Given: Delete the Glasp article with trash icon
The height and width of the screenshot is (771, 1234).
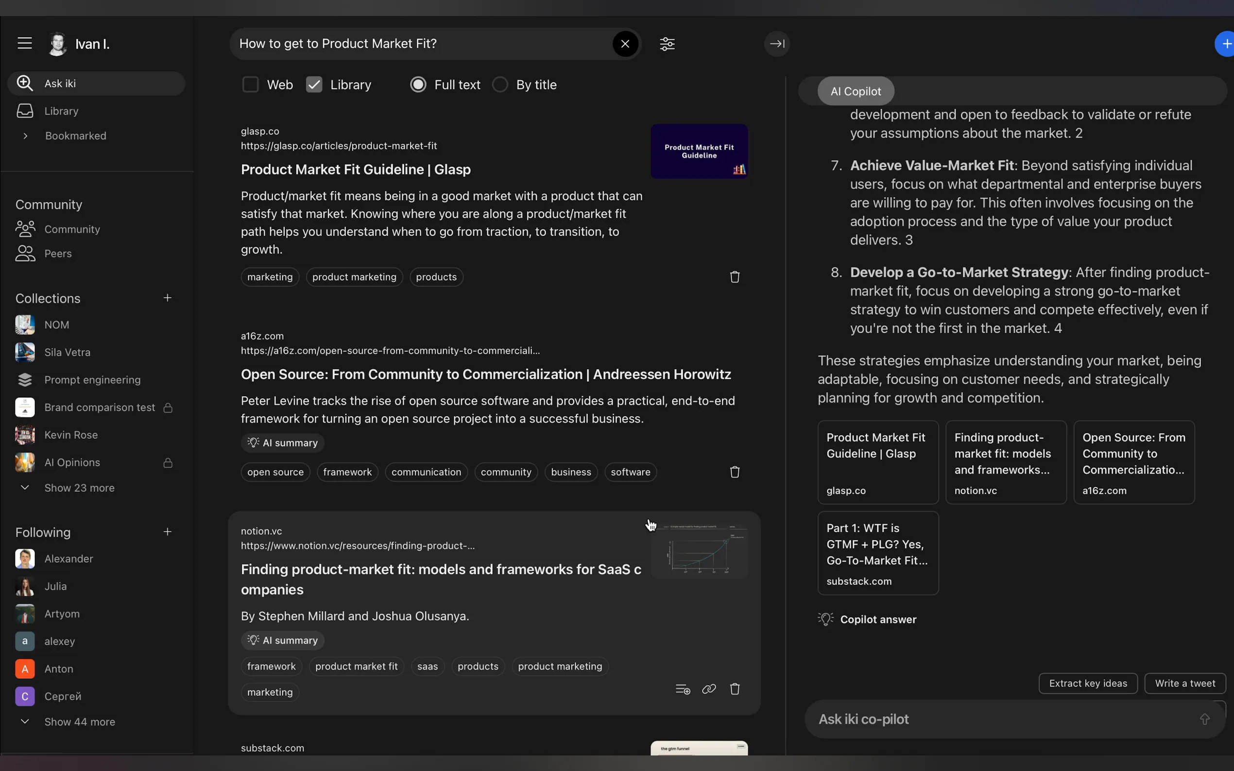Looking at the screenshot, I should coord(734,277).
